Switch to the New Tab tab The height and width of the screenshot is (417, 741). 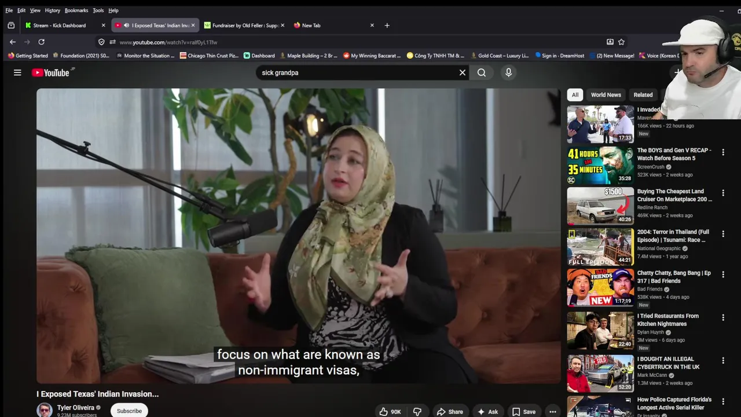tap(333, 25)
